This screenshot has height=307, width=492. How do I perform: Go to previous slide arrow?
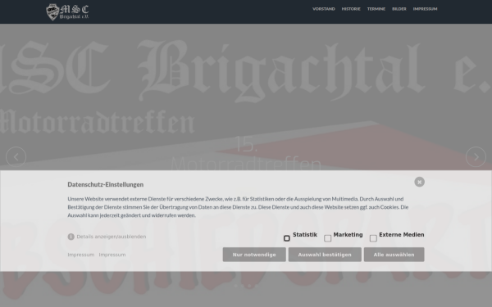[x=16, y=156]
